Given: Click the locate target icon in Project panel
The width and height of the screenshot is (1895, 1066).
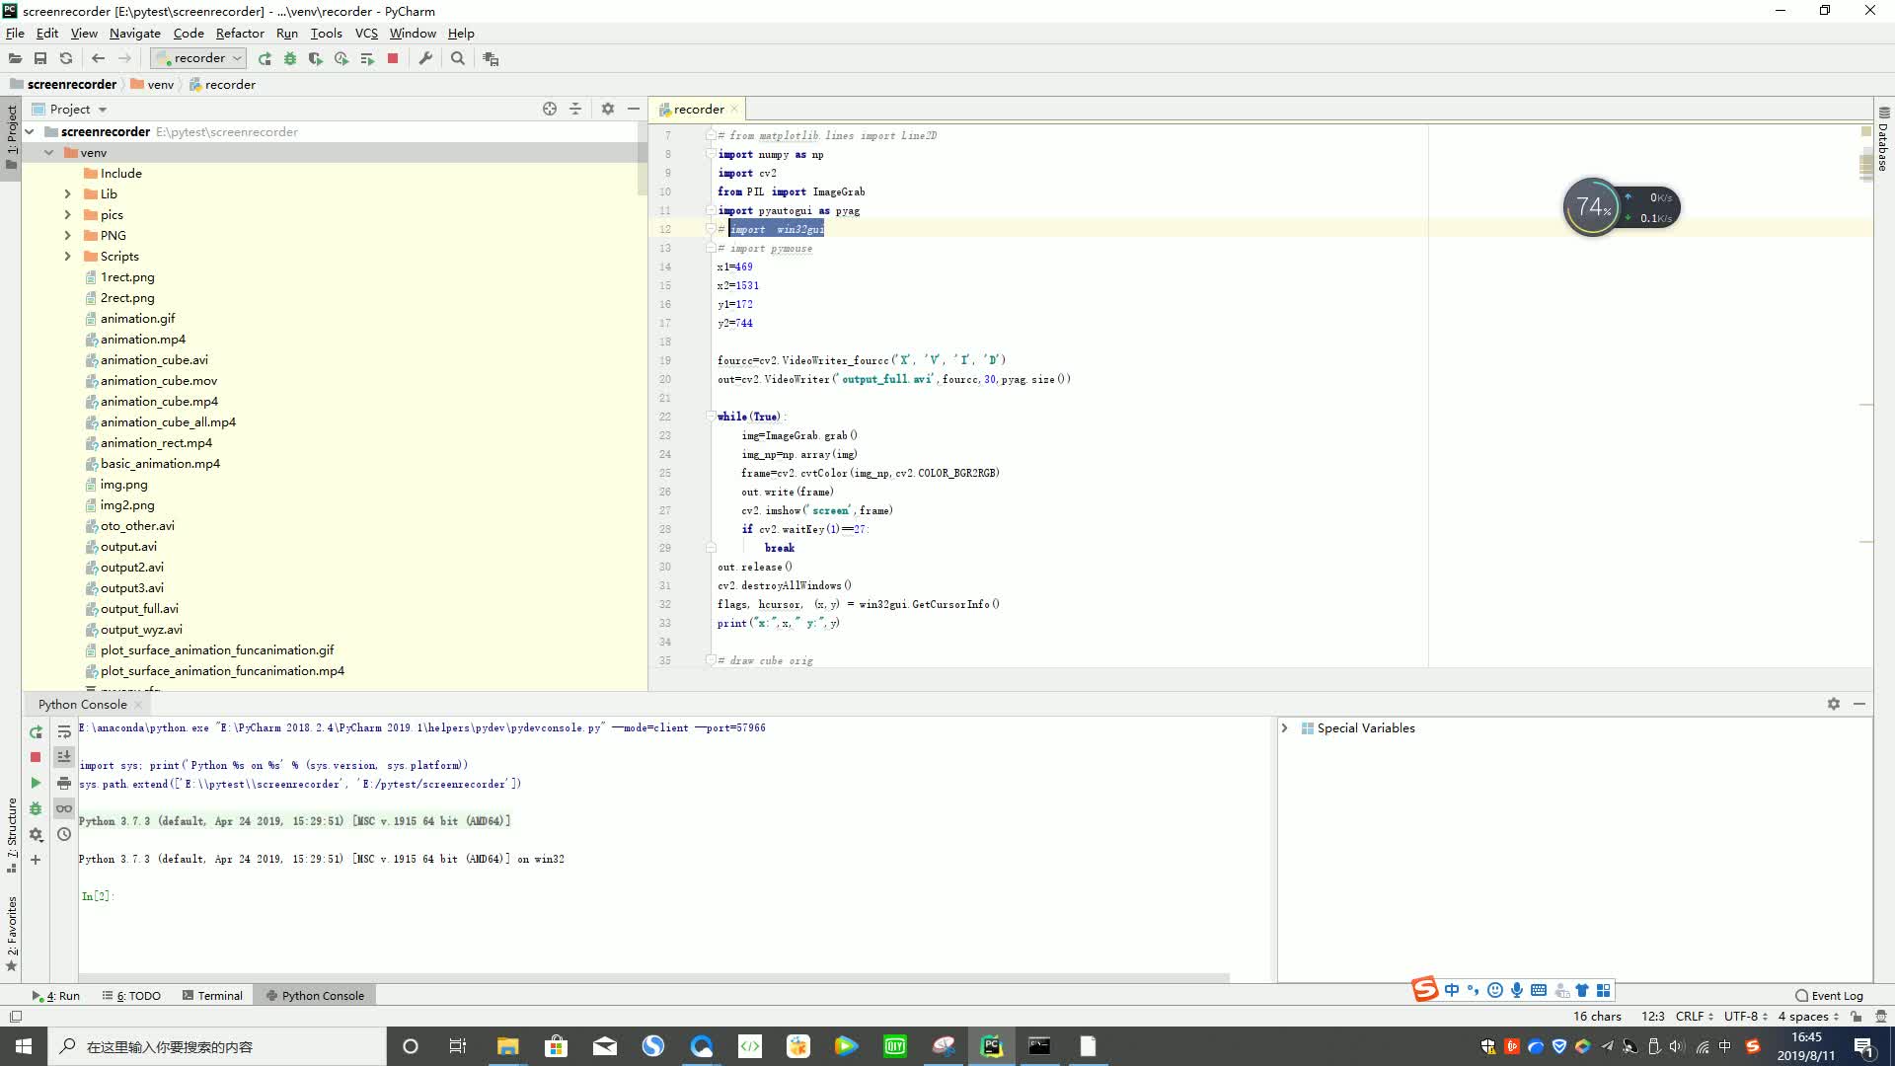Looking at the screenshot, I should click(550, 110).
